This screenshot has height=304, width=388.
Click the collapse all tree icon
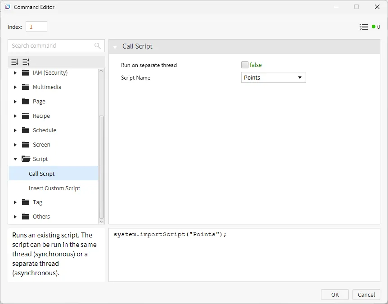coord(26,62)
